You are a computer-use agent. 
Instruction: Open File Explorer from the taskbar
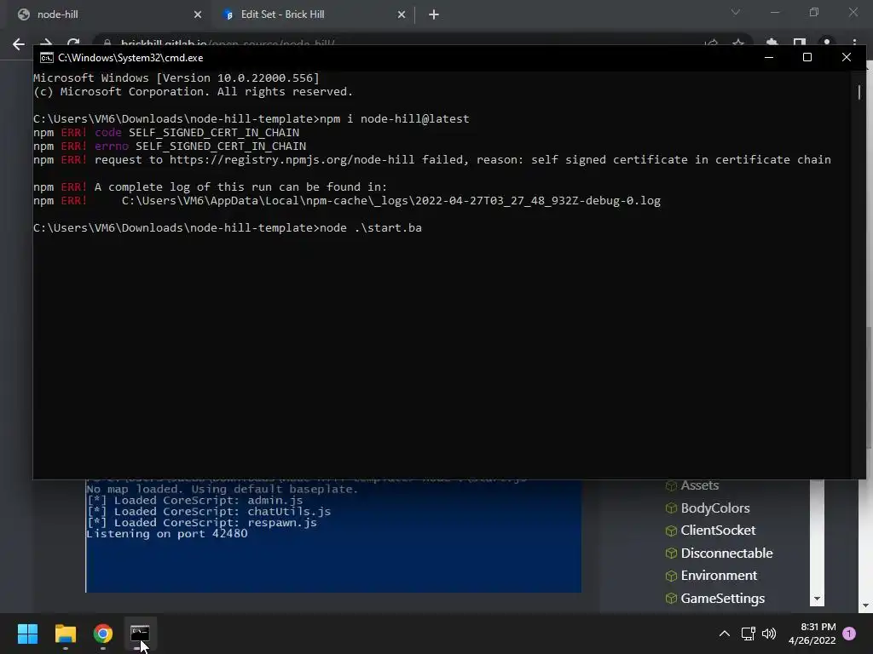(x=65, y=634)
